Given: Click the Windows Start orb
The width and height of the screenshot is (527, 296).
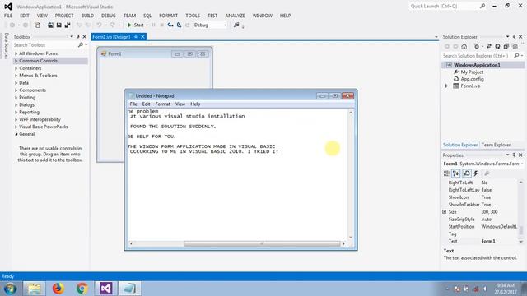Looking at the screenshot, I should (x=10, y=289).
